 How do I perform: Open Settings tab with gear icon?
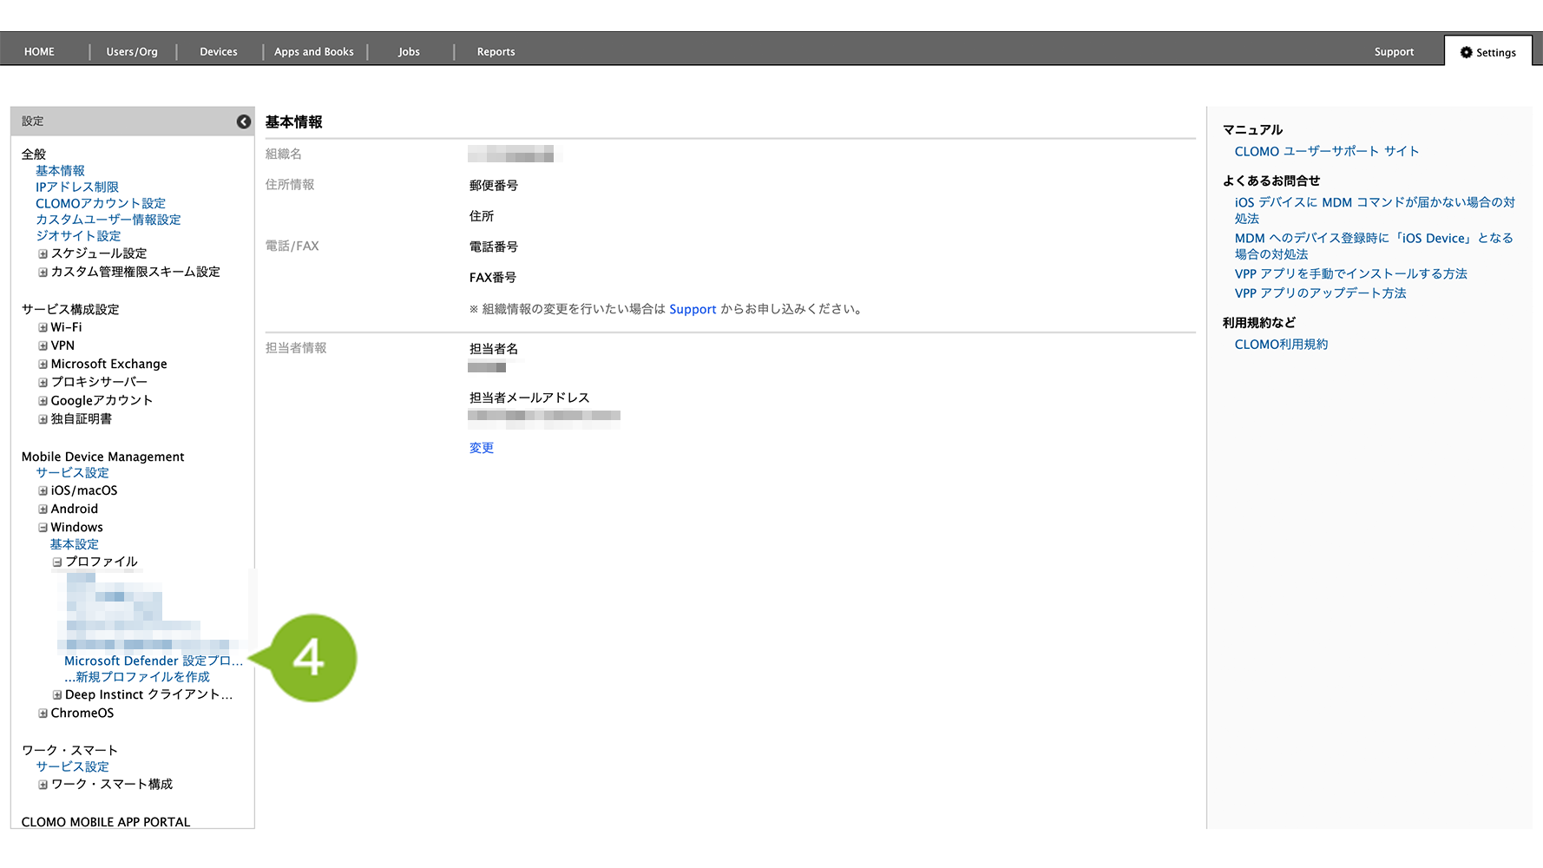tap(1487, 52)
